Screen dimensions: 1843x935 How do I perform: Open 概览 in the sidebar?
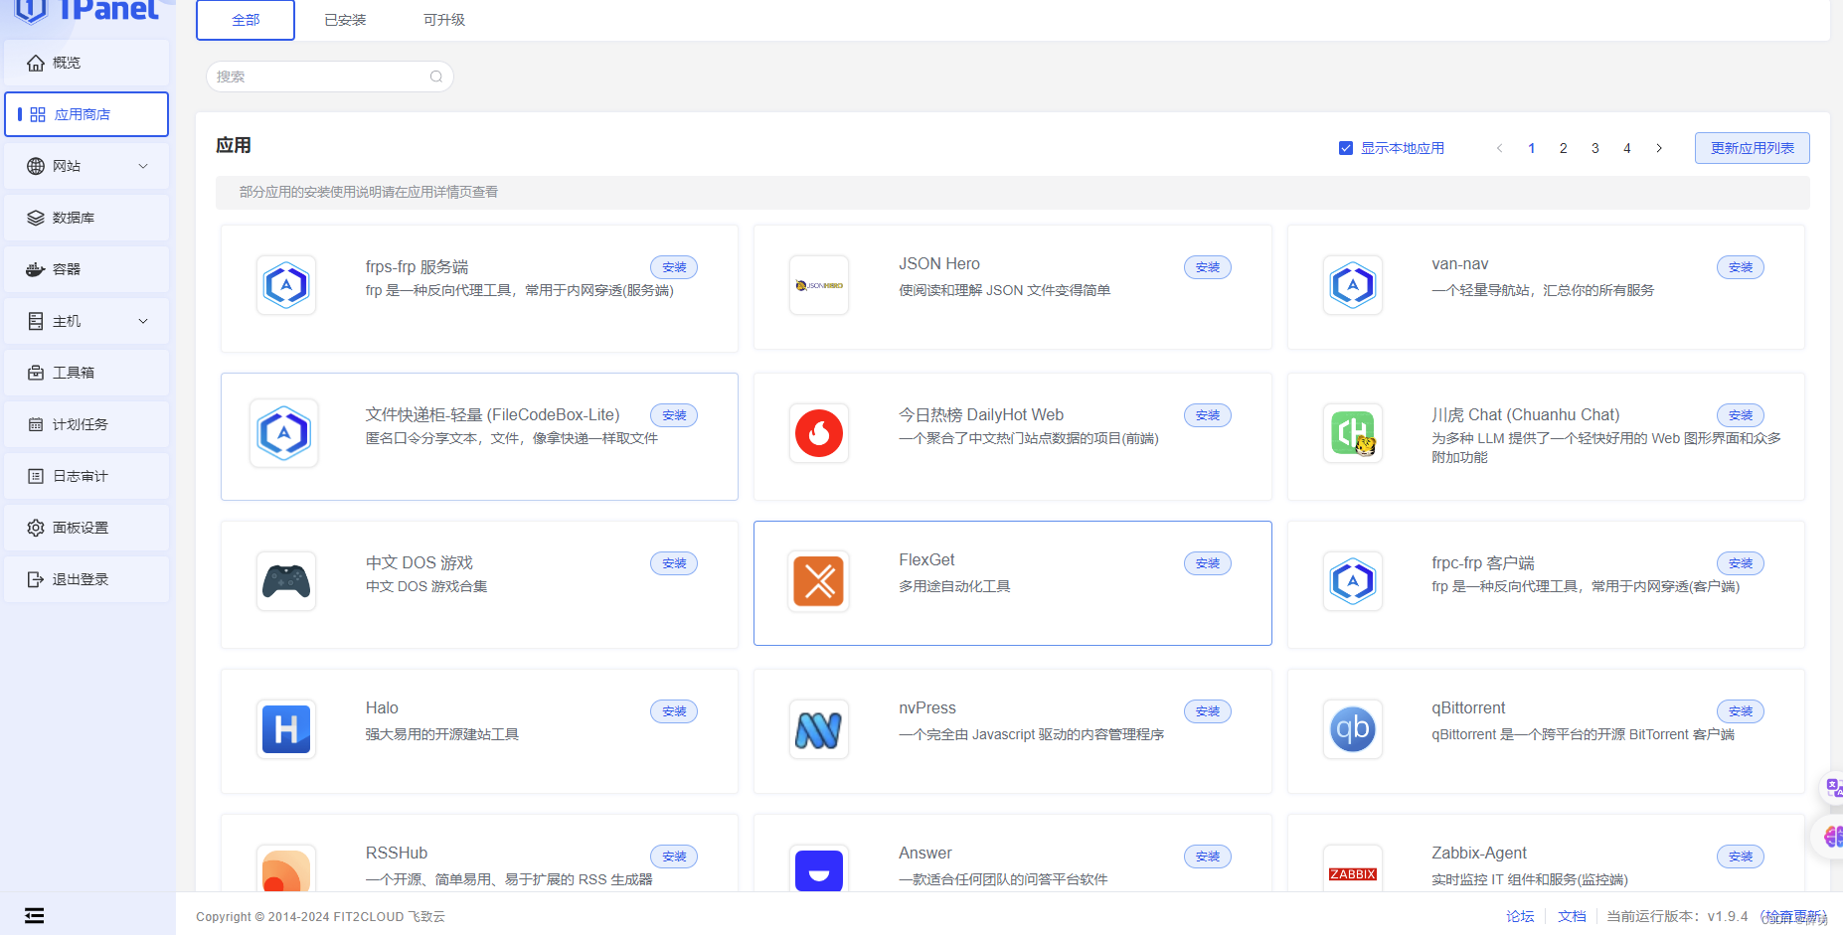[86, 63]
